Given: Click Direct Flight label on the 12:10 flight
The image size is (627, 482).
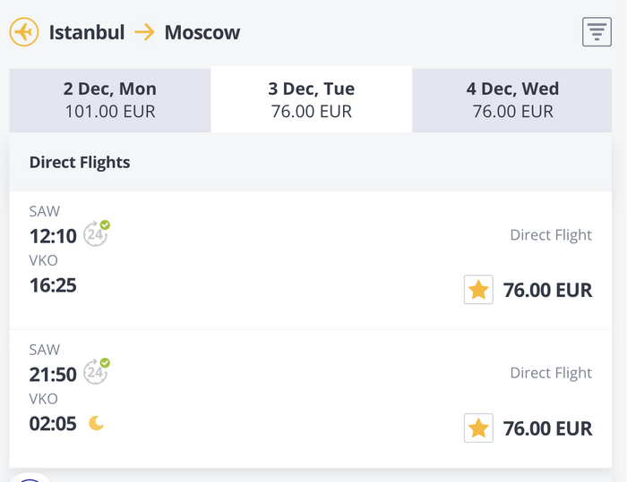Looking at the screenshot, I should click(551, 235).
